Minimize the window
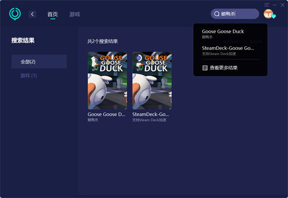288x198 pixels. pyautogui.click(x=275, y=5)
